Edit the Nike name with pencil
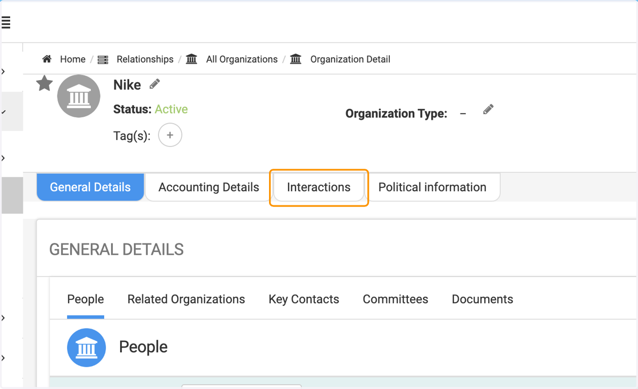Screen dimensions: 638x389 coord(155,84)
